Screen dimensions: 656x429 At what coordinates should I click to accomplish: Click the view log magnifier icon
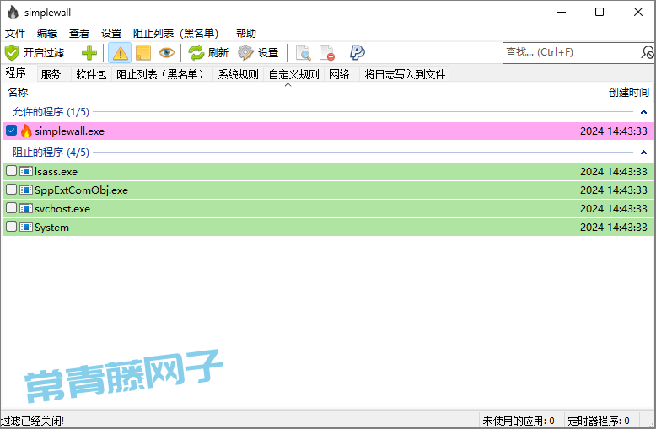[x=303, y=52]
